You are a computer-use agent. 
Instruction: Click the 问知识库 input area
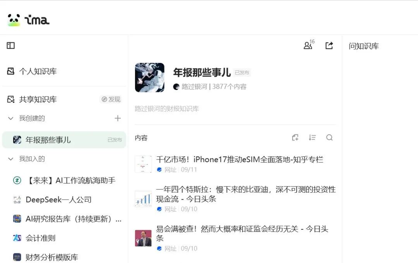point(363,46)
